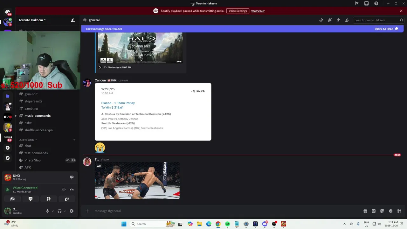Click the plus attachment button in message box
This screenshot has height=229, width=407.
[x=87, y=211]
